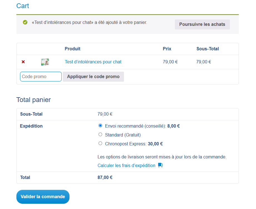The image size is (256, 209).
Task: Open Test d'intolérances pour chat product link
Action: (x=93, y=62)
